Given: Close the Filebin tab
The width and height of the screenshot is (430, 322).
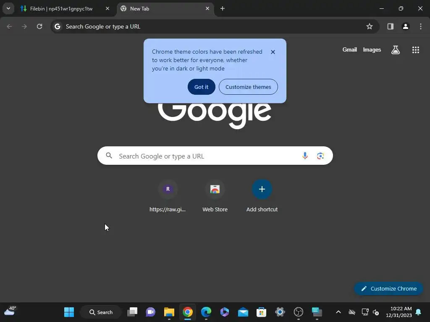Looking at the screenshot, I should coord(107,8).
